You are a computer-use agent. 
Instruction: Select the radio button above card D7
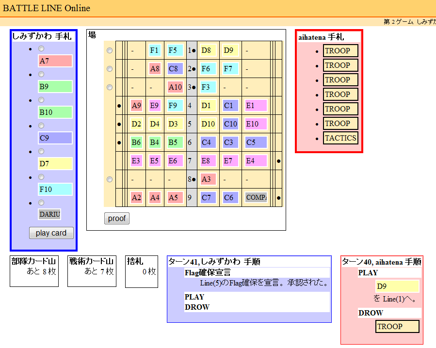[x=41, y=151]
